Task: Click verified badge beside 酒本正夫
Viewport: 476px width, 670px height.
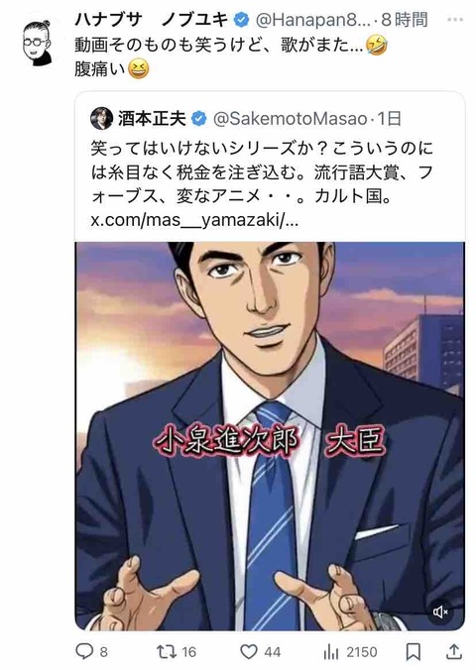Action: click(x=198, y=119)
